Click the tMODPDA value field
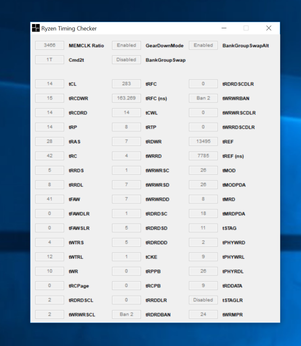301x346 pixels. tap(203, 185)
